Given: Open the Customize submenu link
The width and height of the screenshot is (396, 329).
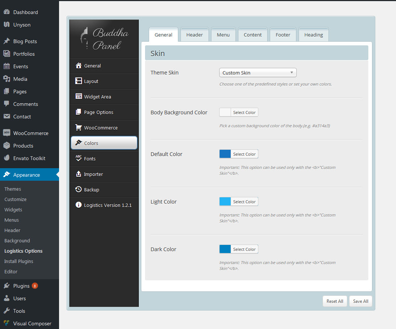Looking at the screenshot, I should [x=16, y=199].
